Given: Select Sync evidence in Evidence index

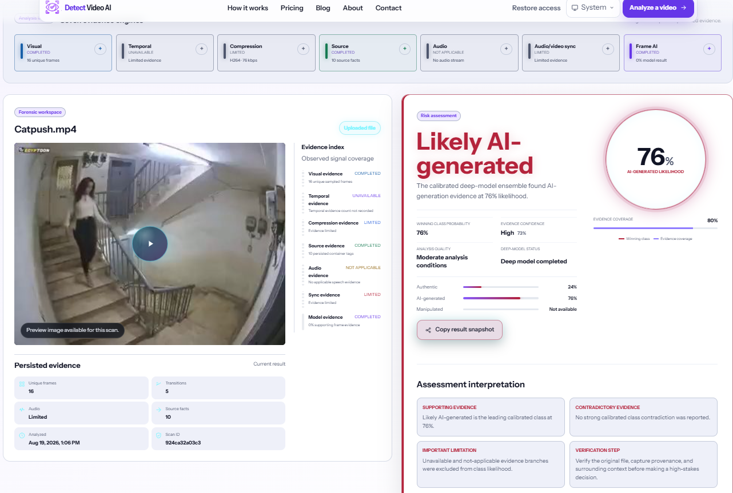Looking at the screenshot, I should (341, 298).
